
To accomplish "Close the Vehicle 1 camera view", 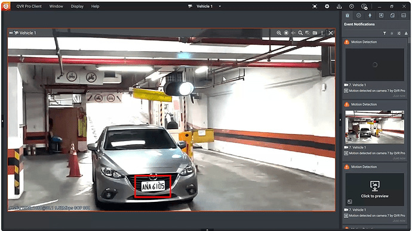I will (x=331, y=33).
